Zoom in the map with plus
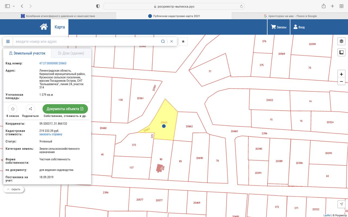The height and width of the screenshot is (217, 348). pyautogui.click(x=341, y=74)
